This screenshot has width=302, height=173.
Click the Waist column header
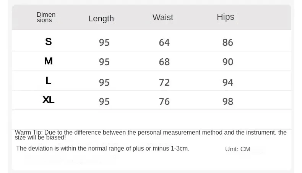click(162, 17)
